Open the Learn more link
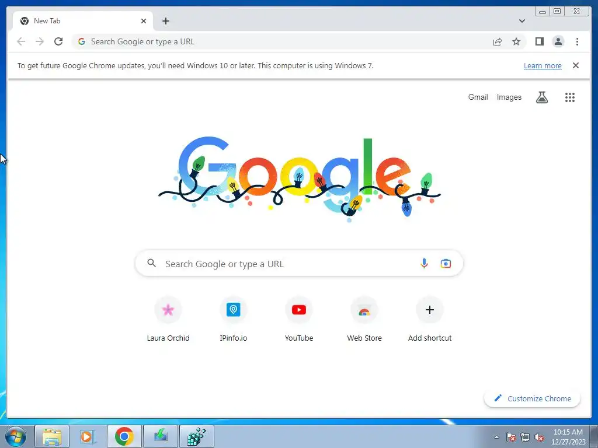This screenshot has height=448, width=598. coord(543,65)
